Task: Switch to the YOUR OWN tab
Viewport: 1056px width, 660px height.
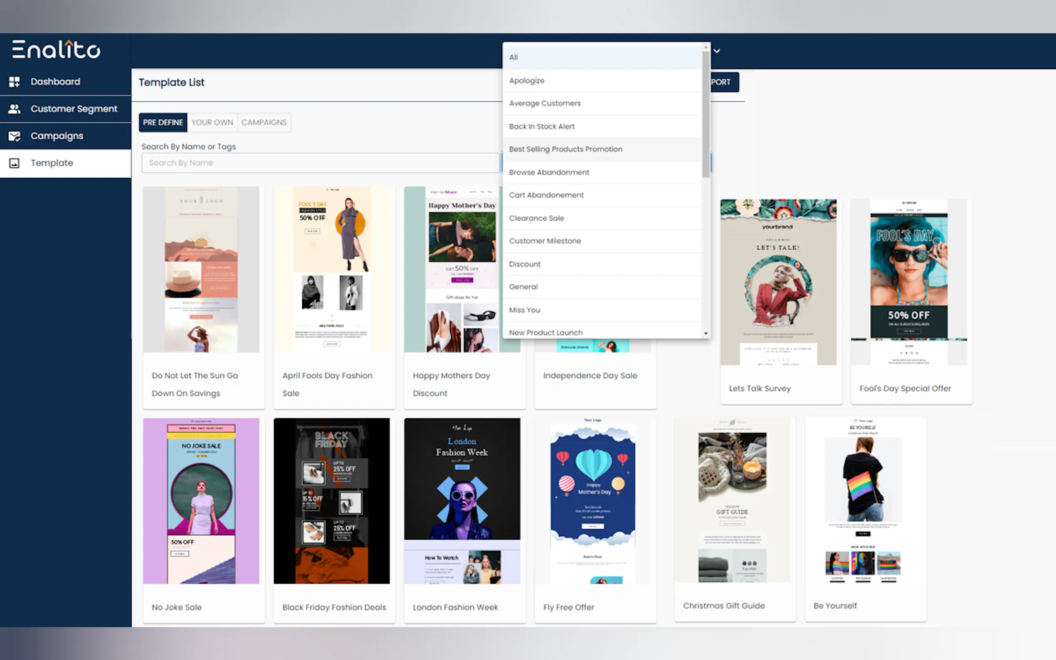Action: point(212,123)
